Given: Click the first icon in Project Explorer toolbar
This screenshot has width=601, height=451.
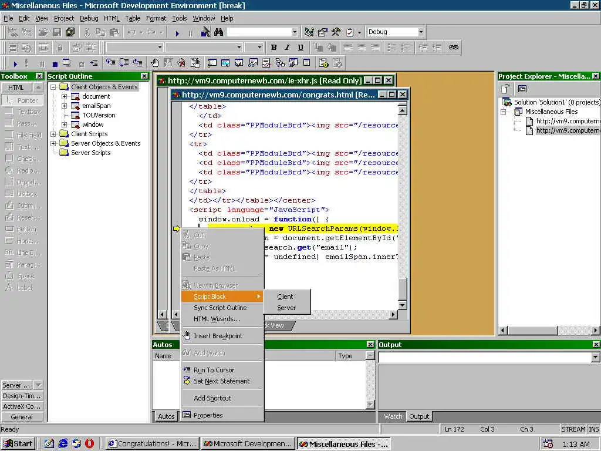Looking at the screenshot, I should click(505, 89).
